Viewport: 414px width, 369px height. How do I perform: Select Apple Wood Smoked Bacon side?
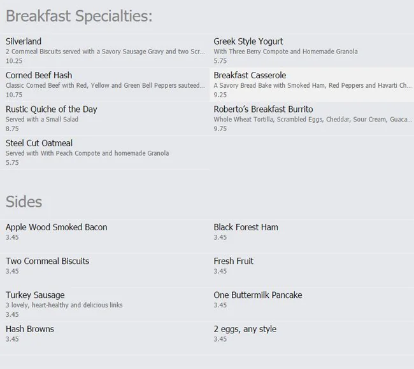[57, 227]
